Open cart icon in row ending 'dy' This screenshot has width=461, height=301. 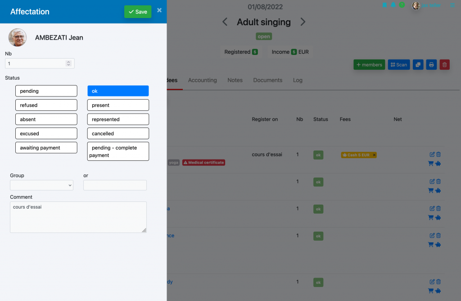coord(431,291)
